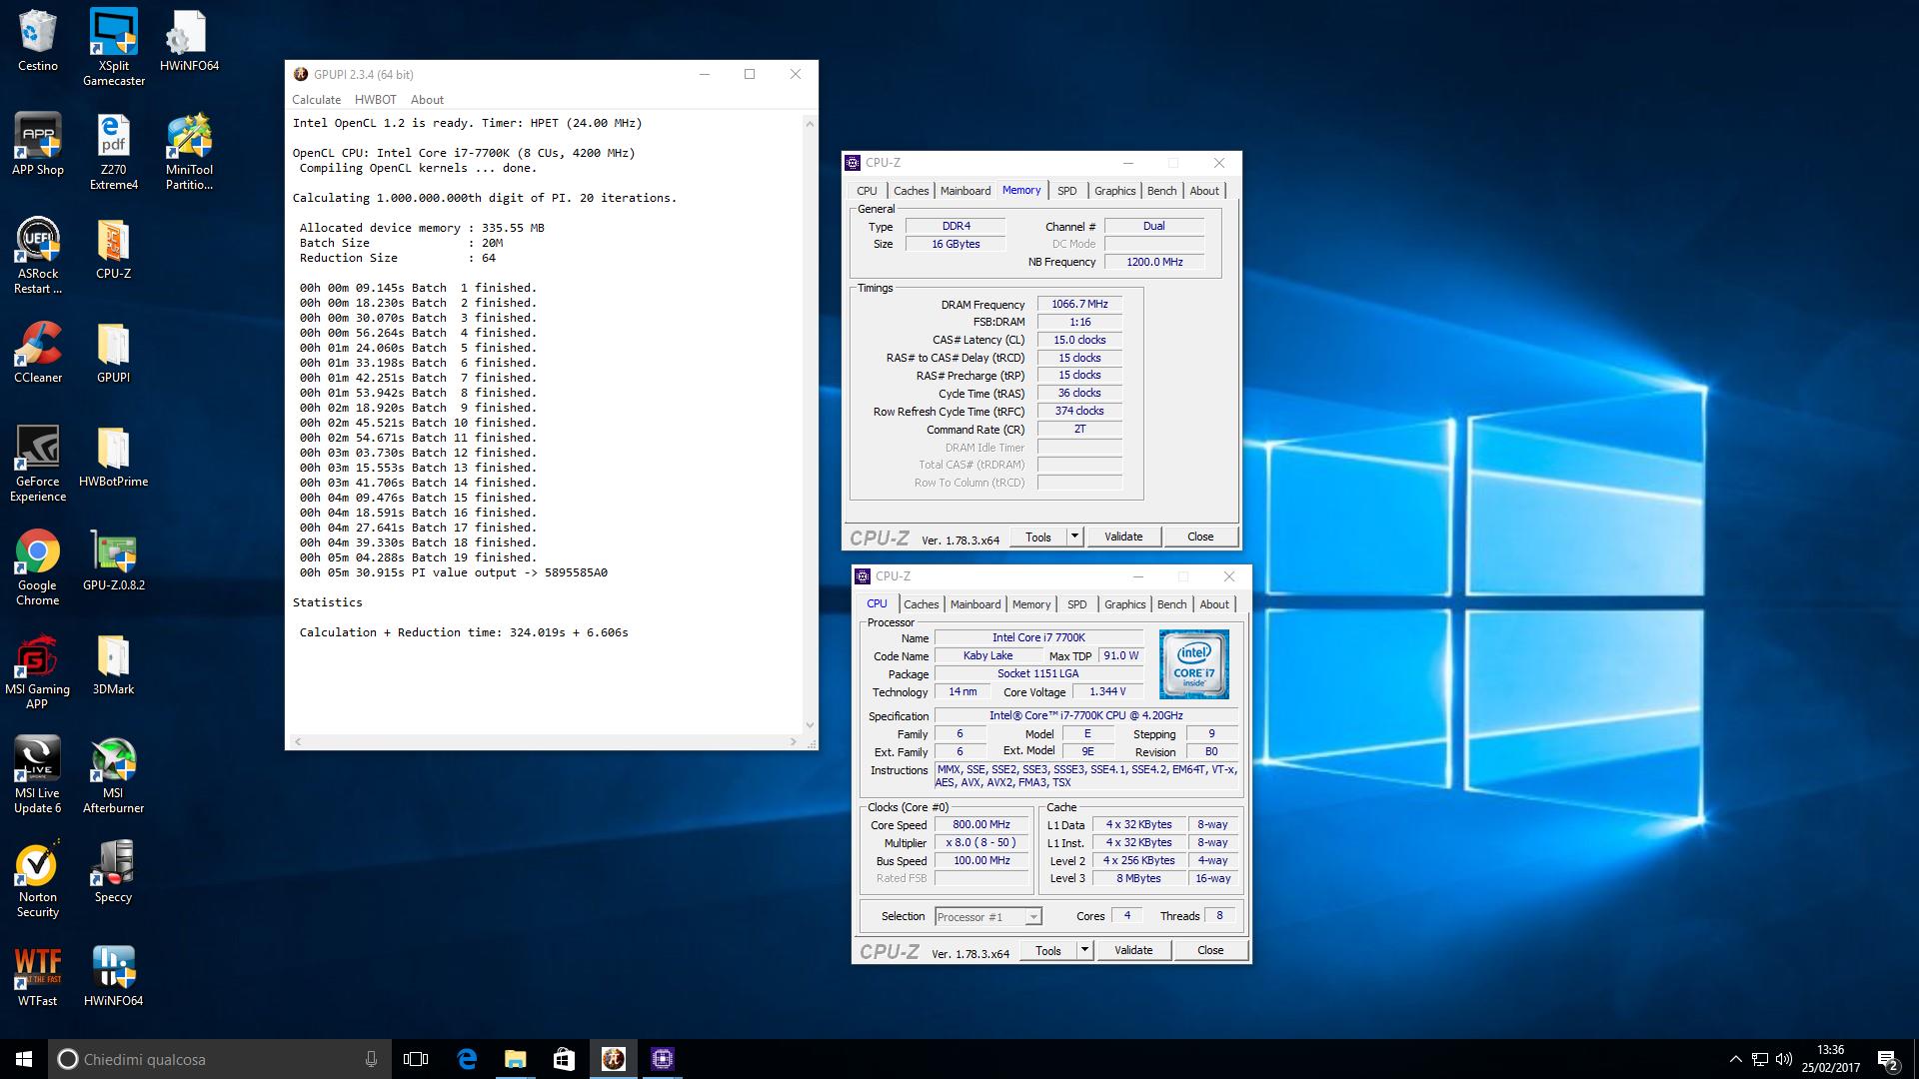
Task: Open the volume control in system tray
Action: 1784,1059
